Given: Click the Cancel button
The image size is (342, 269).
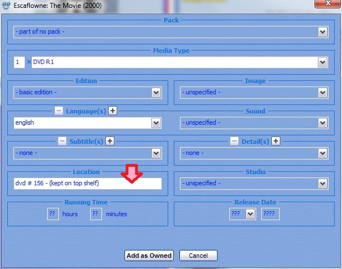Looking at the screenshot, I should (198, 256).
